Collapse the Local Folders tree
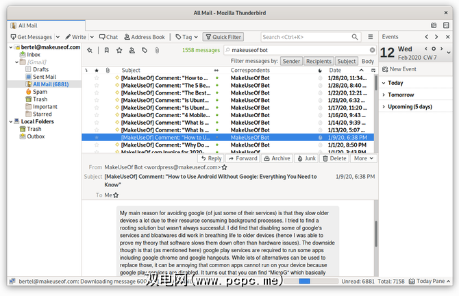Viewport: 459px width, 296px height. pyautogui.click(x=11, y=121)
